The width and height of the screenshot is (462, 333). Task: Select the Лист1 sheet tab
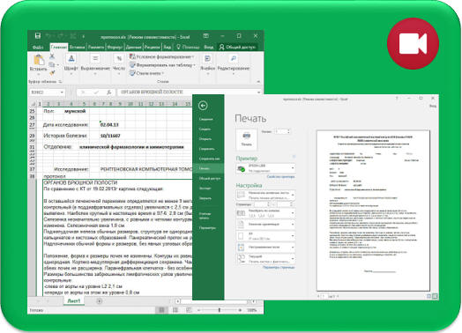coord(74,301)
